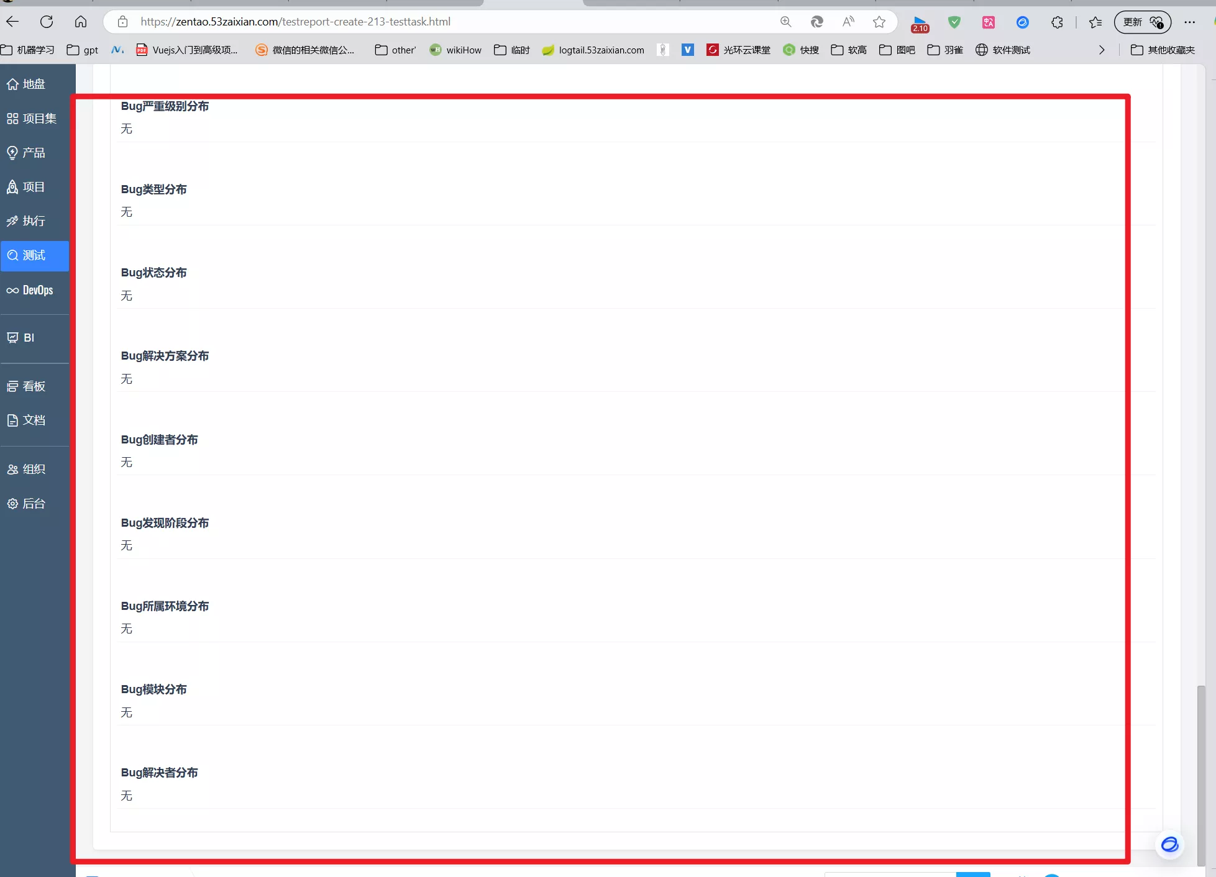Viewport: 1216px width, 877px height.
Task: Open the 其他收藏夹 bookmarks folder
Action: coord(1163,50)
